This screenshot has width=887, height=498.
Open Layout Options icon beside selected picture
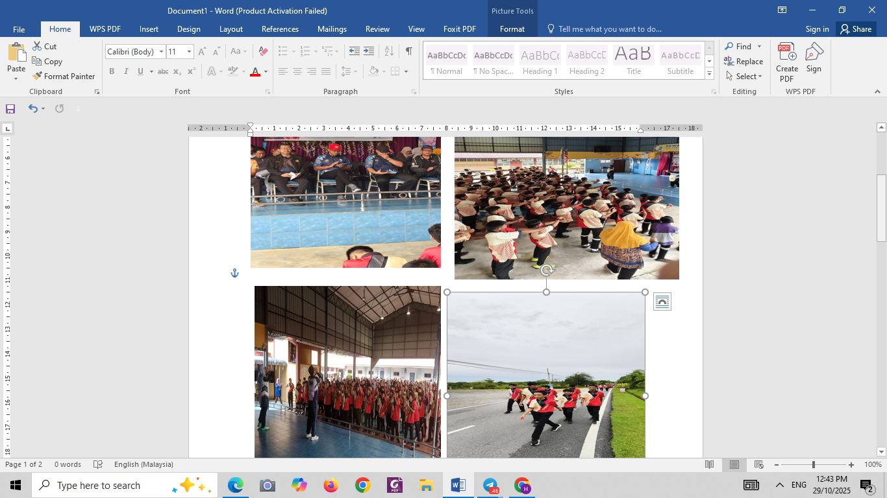pos(662,302)
